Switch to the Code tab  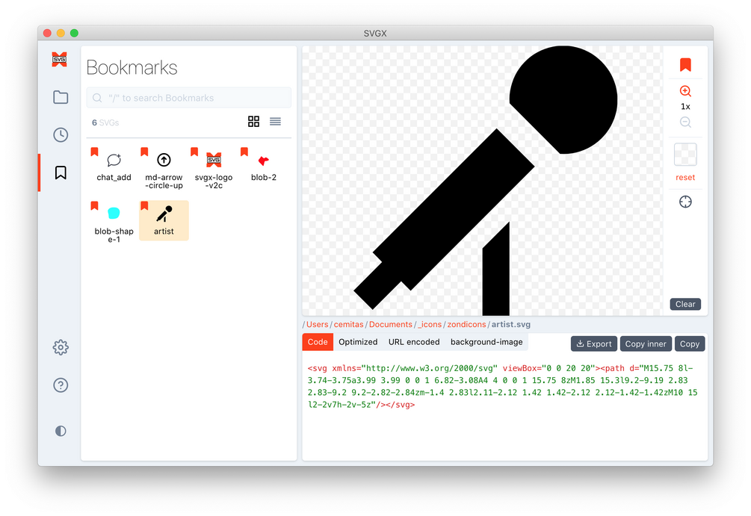tap(318, 342)
